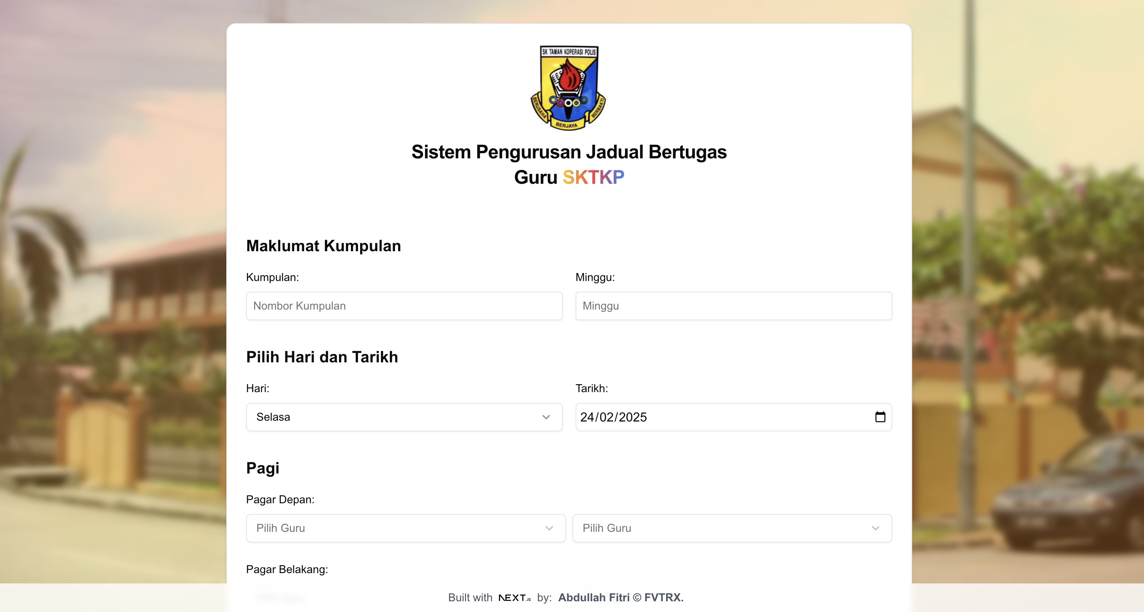This screenshot has width=1144, height=612.
Task: Click the Abdullah Fitri author link
Action: pyautogui.click(x=593, y=597)
